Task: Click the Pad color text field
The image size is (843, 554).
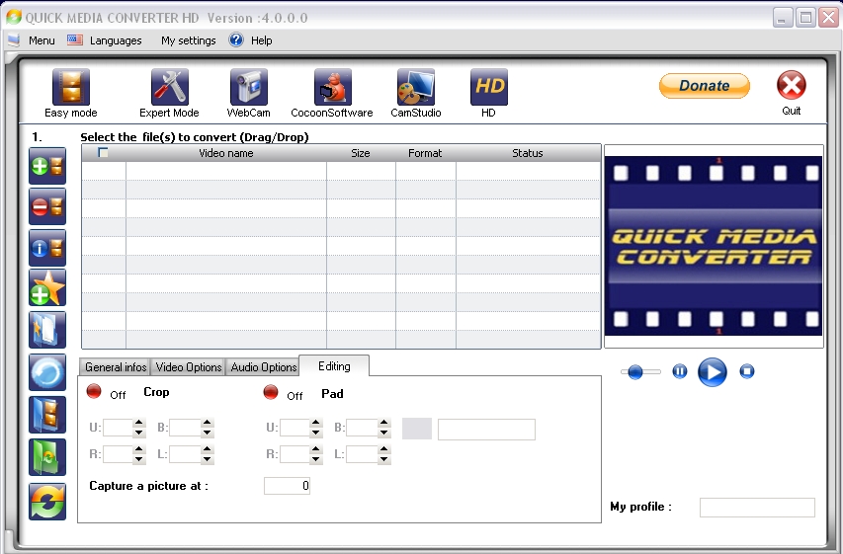Action: (x=486, y=430)
